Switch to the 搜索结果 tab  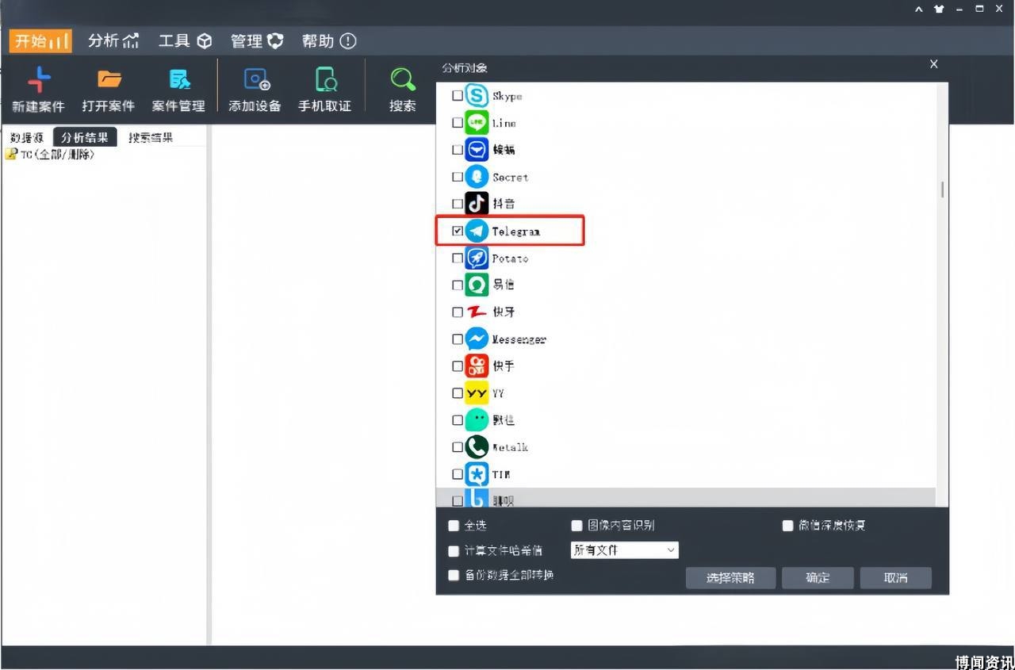(x=151, y=137)
